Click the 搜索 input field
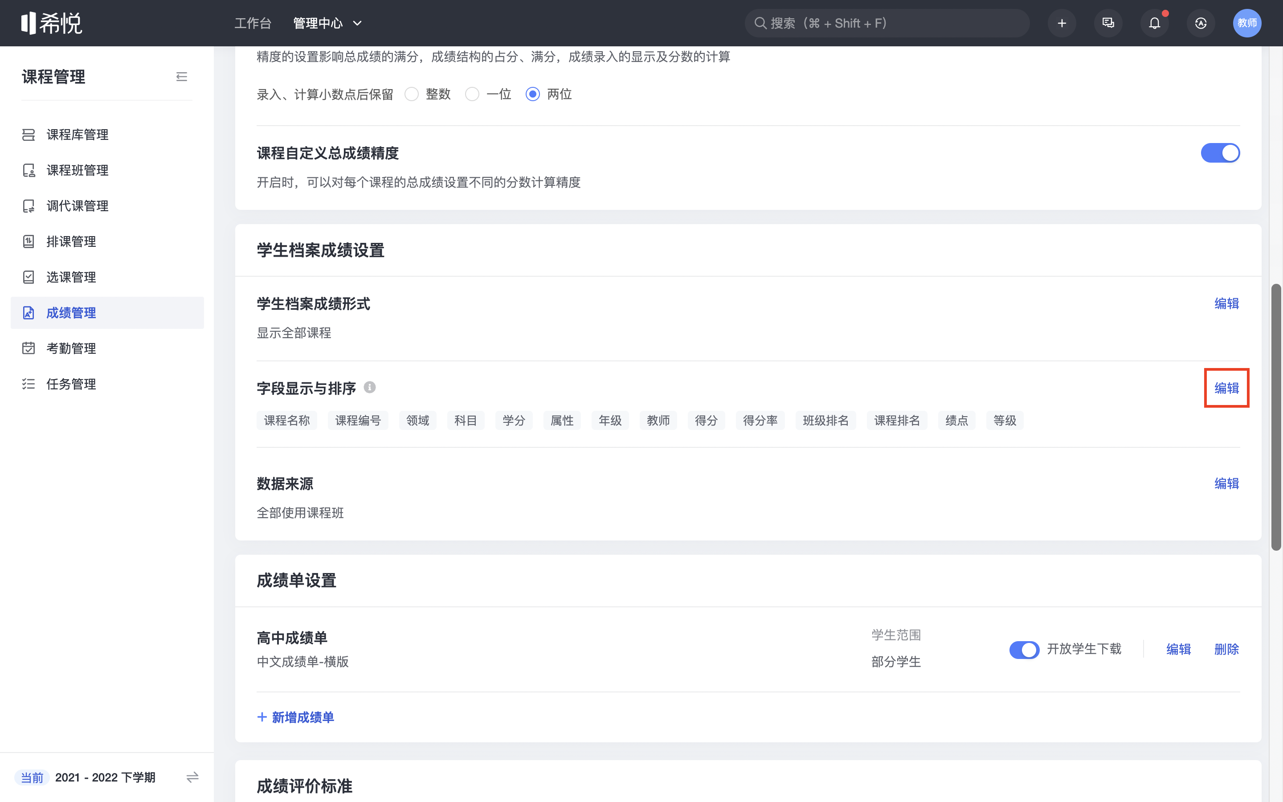The height and width of the screenshot is (802, 1283). click(x=887, y=23)
